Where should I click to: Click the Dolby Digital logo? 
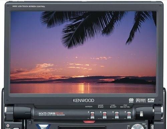click(141, 100)
